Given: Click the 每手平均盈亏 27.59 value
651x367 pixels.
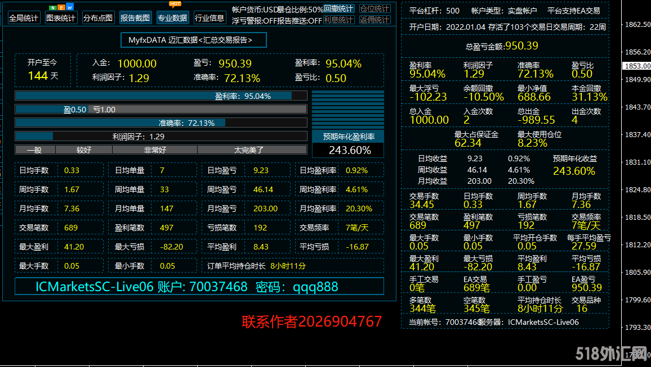Looking at the screenshot, I should pos(584,246).
